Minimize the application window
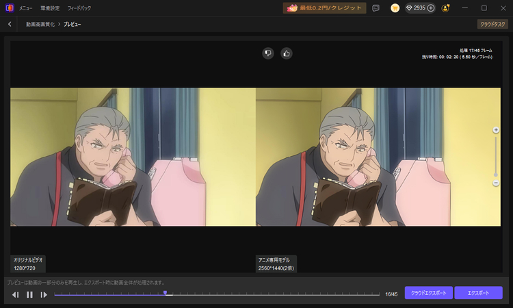The image size is (513, 308). tap(465, 8)
